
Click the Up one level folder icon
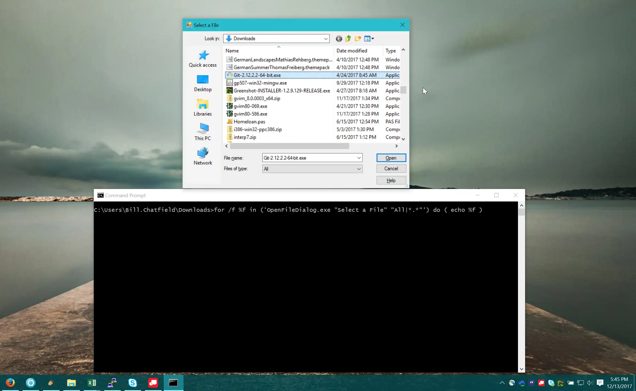[x=348, y=39]
